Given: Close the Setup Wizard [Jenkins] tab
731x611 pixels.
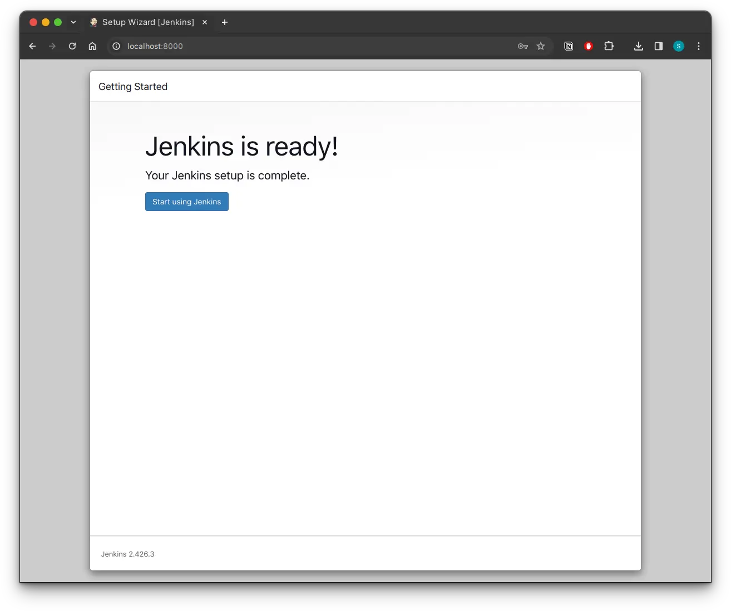Looking at the screenshot, I should [x=205, y=22].
